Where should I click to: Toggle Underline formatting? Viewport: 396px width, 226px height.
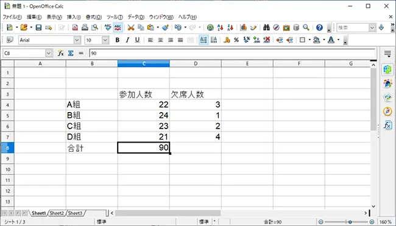click(x=137, y=40)
